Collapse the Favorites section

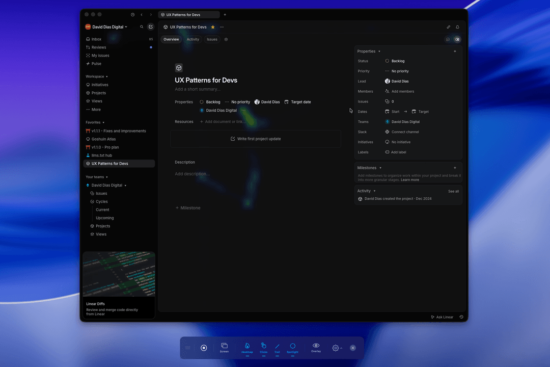[95, 122]
